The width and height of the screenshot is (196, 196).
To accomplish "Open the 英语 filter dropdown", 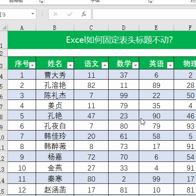I will pos(170,65).
